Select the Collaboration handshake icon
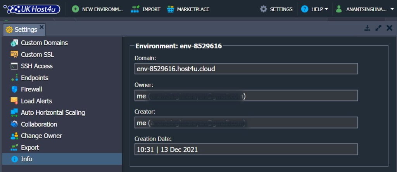 pos(14,124)
